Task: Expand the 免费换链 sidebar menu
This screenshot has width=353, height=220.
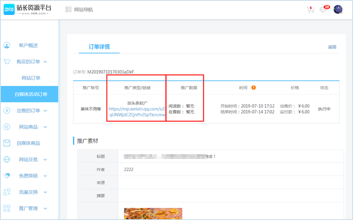Action: (x=45, y=176)
